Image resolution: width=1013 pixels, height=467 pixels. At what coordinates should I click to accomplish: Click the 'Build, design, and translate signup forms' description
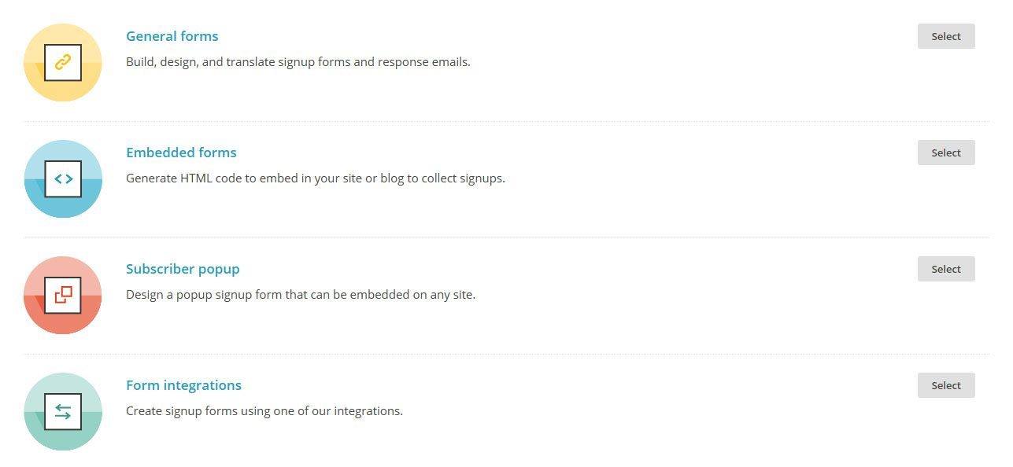(298, 61)
